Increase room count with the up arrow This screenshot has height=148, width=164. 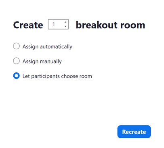coord(65,22)
